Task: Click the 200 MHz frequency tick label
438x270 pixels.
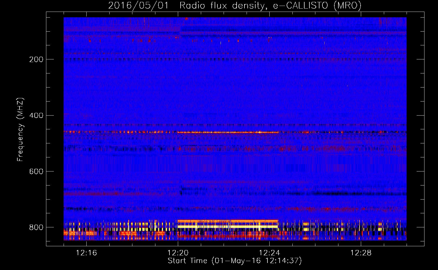Action: tap(36, 59)
